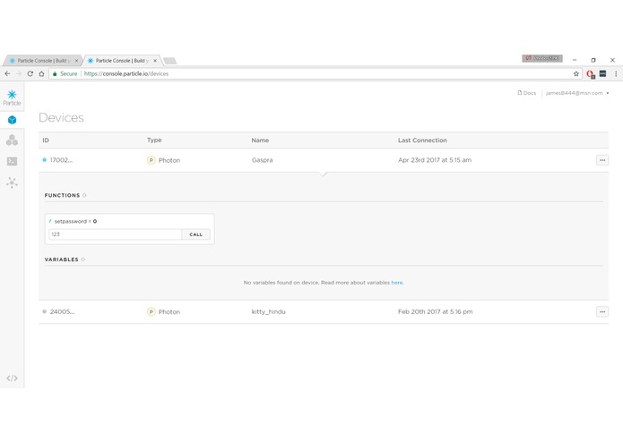Open the Devices cube icon
The width and height of the screenshot is (623, 442).
pyautogui.click(x=12, y=120)
